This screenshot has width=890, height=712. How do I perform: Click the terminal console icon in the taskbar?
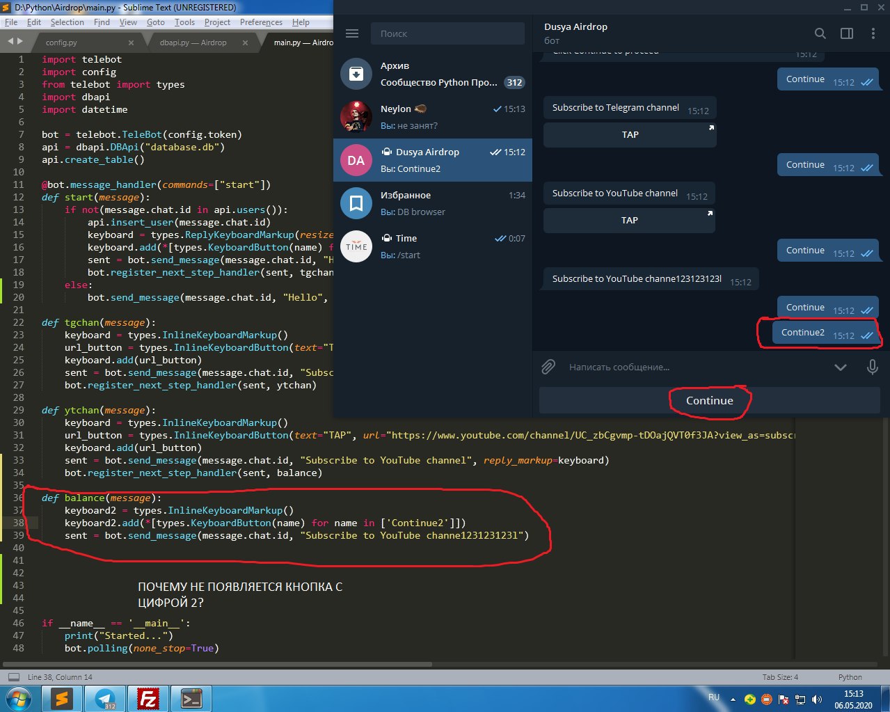tap(191, 699)
